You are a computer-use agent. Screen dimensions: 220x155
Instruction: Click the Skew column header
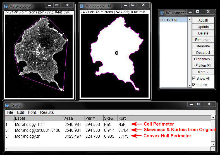[x=111, y=118]
